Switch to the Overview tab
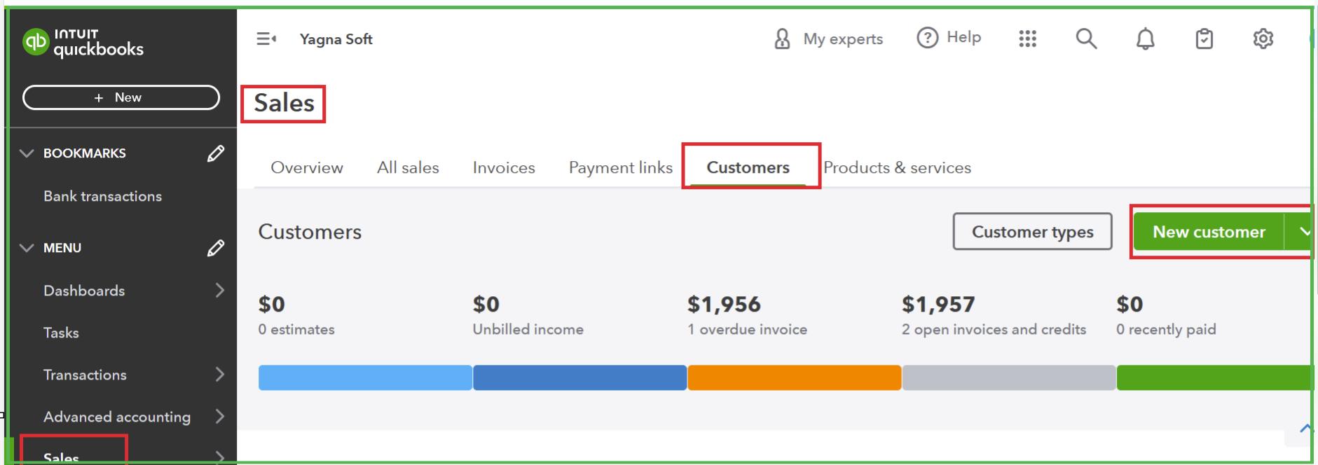The height and width of the screenshot is (465, 1318). pos(307,168)
